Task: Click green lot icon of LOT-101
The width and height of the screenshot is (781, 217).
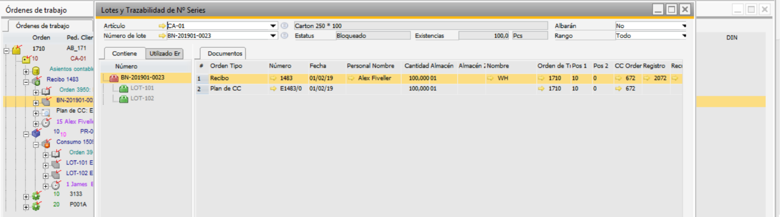Action: [124, 88]
